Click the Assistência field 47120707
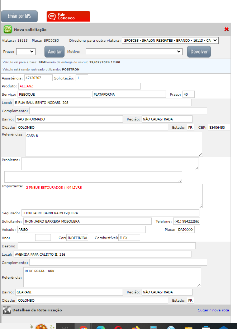237x329 pixels. click(x=38, y=78)
